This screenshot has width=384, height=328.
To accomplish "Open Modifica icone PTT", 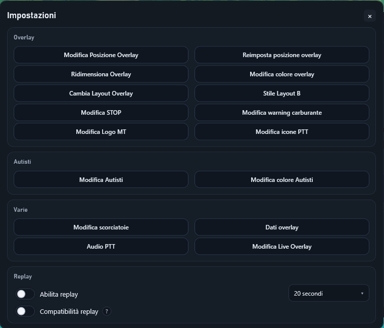I will [x=281, y=132].
